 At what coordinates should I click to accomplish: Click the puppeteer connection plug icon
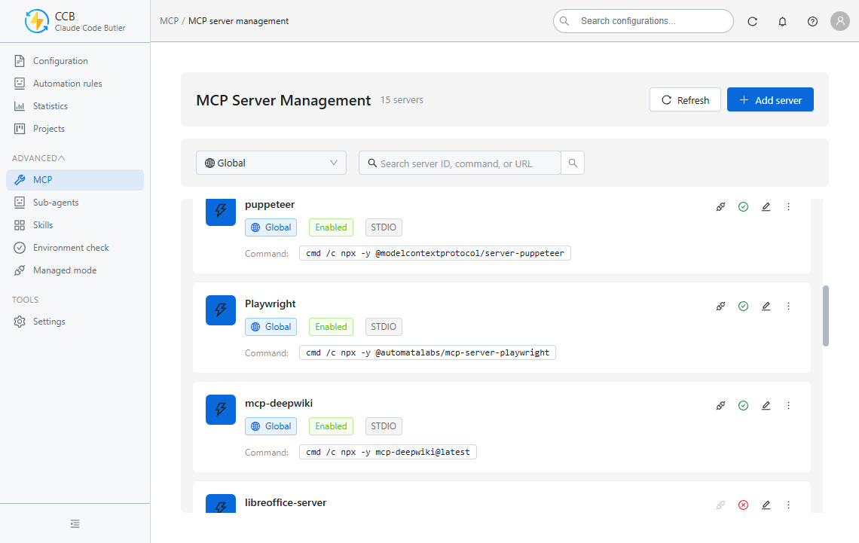(720, 206)
